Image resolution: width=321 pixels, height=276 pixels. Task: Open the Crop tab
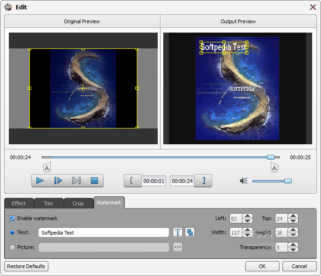pos(78,203)
